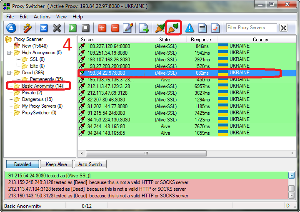Click the export page with green arrow icon
300x212 pixels.
[144, 28]
